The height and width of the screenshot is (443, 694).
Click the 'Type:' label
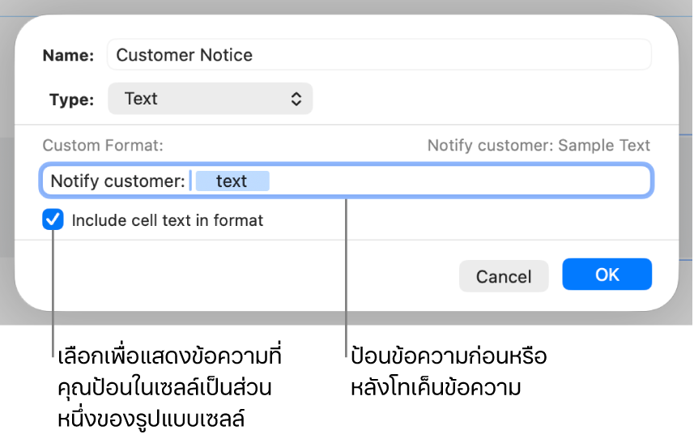click(71, 99)
